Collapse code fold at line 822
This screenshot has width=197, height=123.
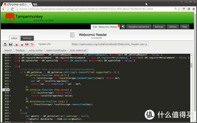point(10,55)
